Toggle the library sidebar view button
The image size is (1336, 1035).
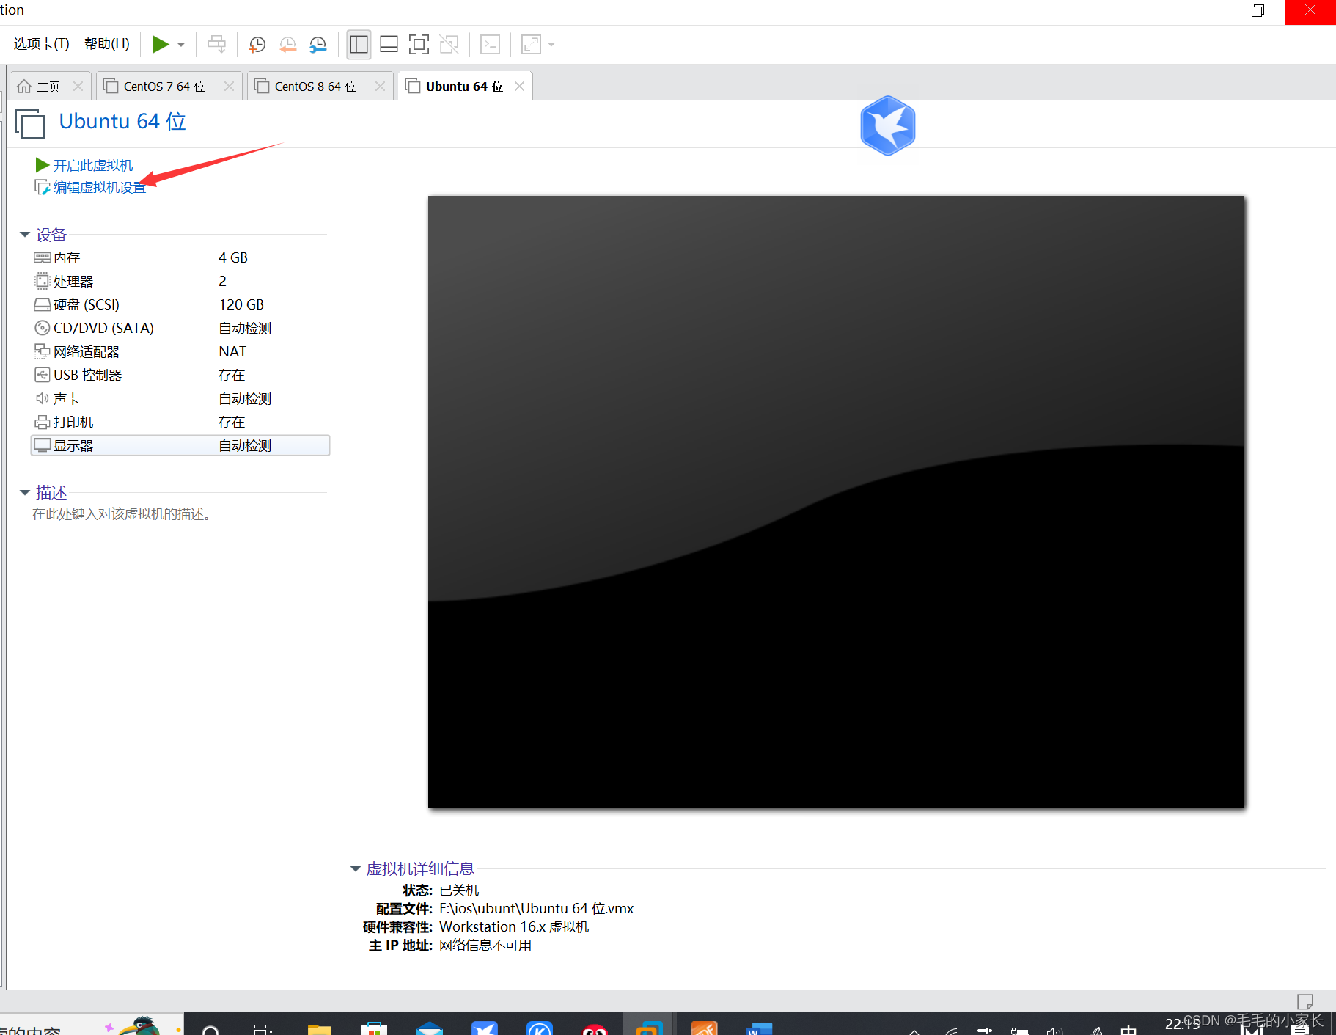pos(359,45)
